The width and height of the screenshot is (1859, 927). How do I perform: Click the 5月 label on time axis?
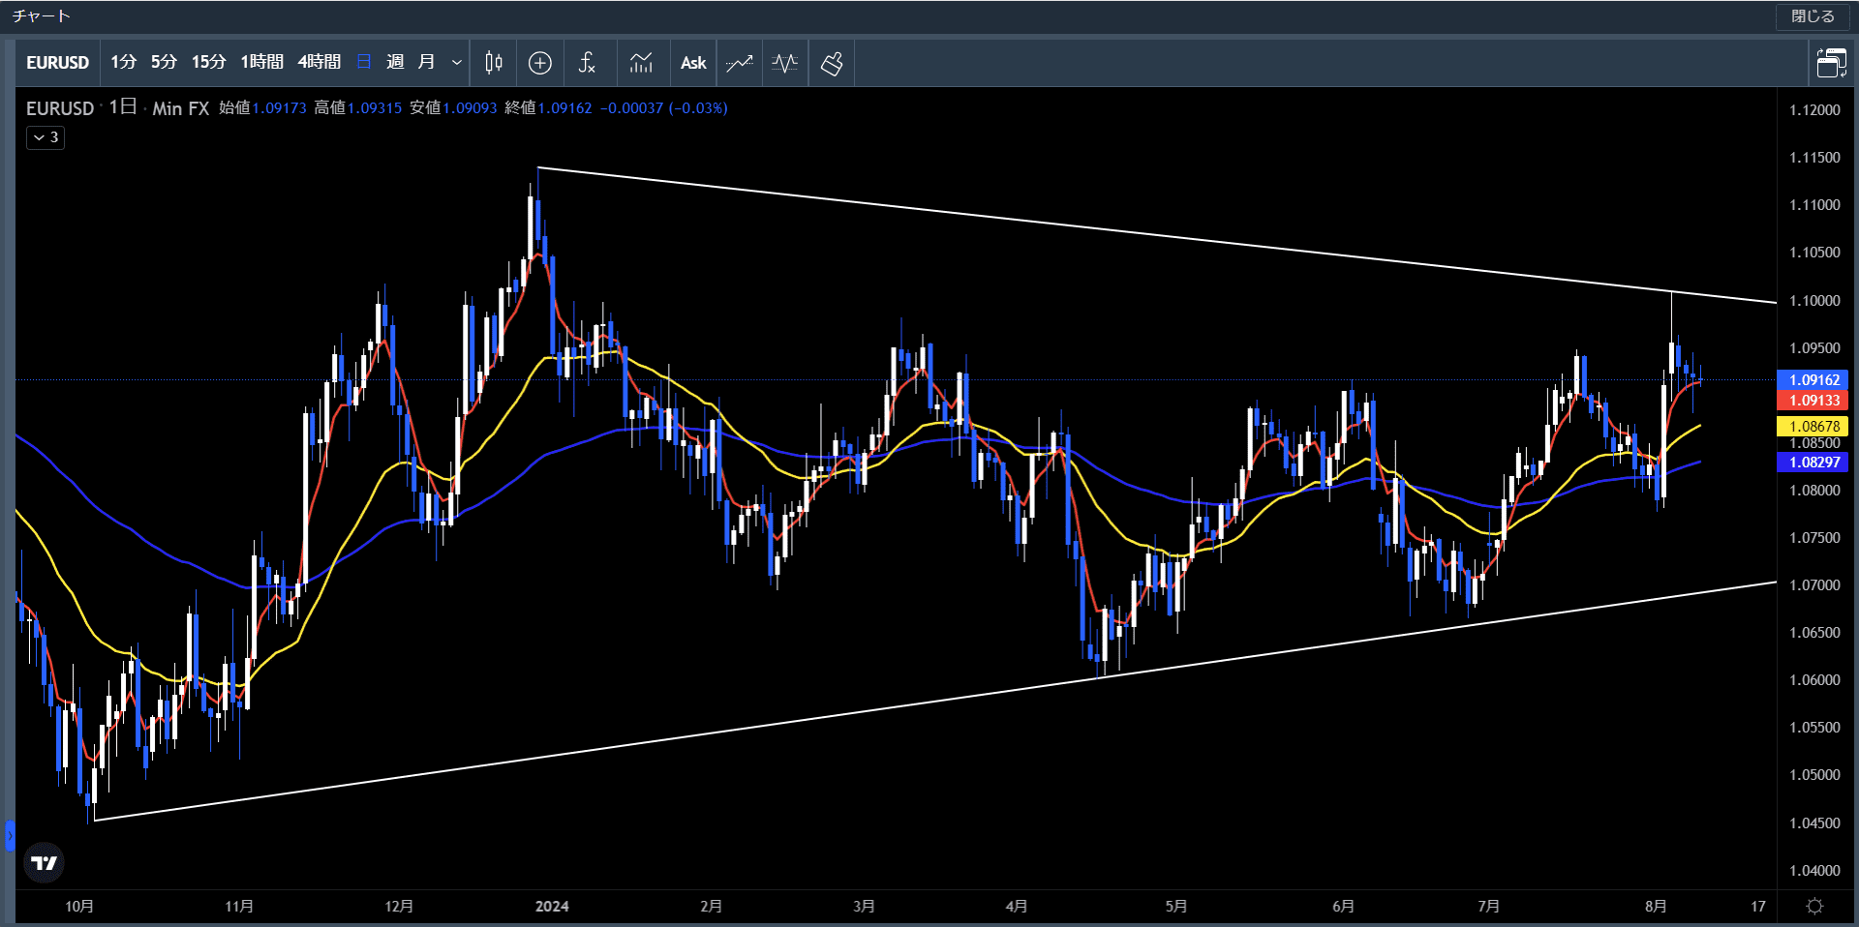click(1175, 907)
